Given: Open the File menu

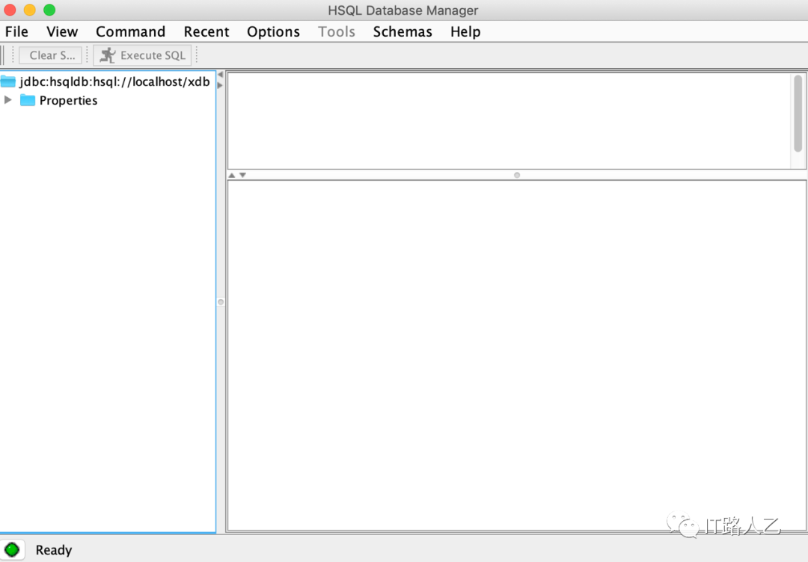Looking at the screenshot, I should point(16,32).
